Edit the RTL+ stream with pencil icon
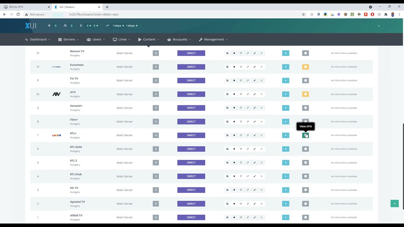The image size is (404, 227). tap(254, 135)
